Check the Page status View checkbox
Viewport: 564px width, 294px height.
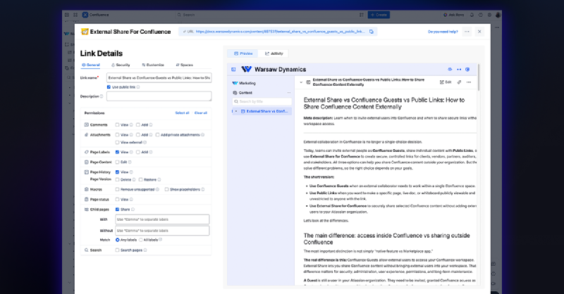coord(117,200)
